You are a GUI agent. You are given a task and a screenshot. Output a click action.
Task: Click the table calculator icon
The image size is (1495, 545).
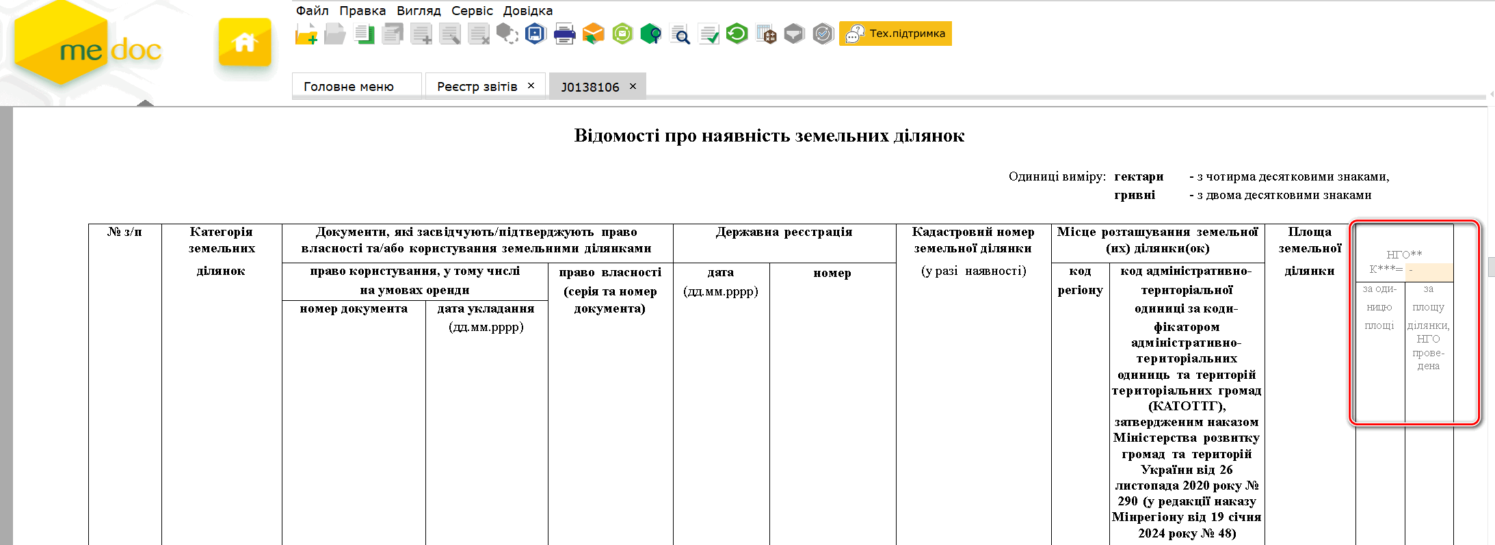766,34
